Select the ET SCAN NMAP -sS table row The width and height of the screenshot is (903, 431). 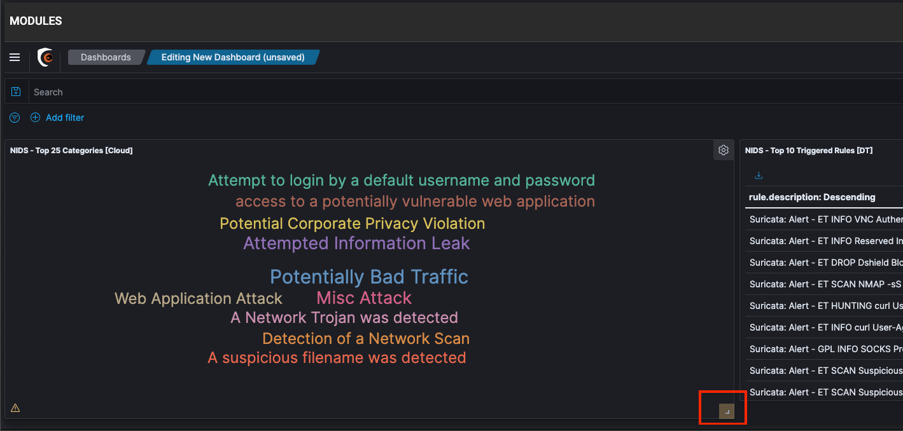click(x=825, y=284)
